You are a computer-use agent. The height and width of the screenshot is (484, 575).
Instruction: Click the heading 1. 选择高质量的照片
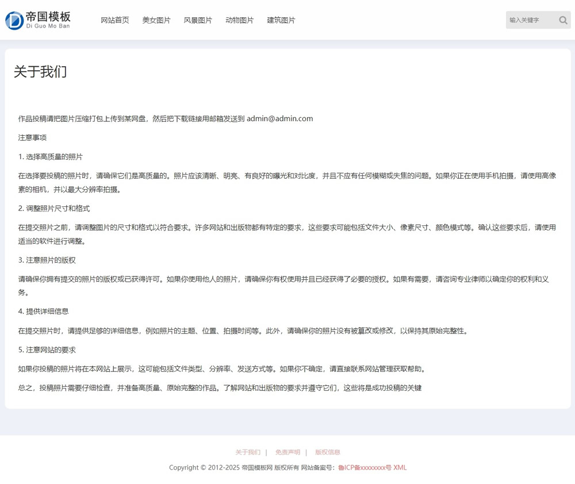pos(51,157)
